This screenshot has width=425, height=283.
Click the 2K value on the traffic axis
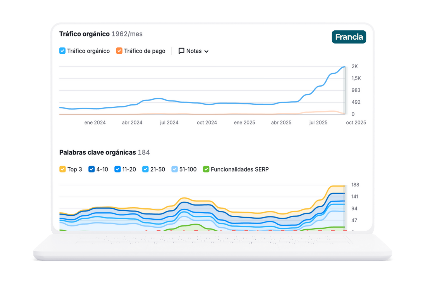[355, 66]
